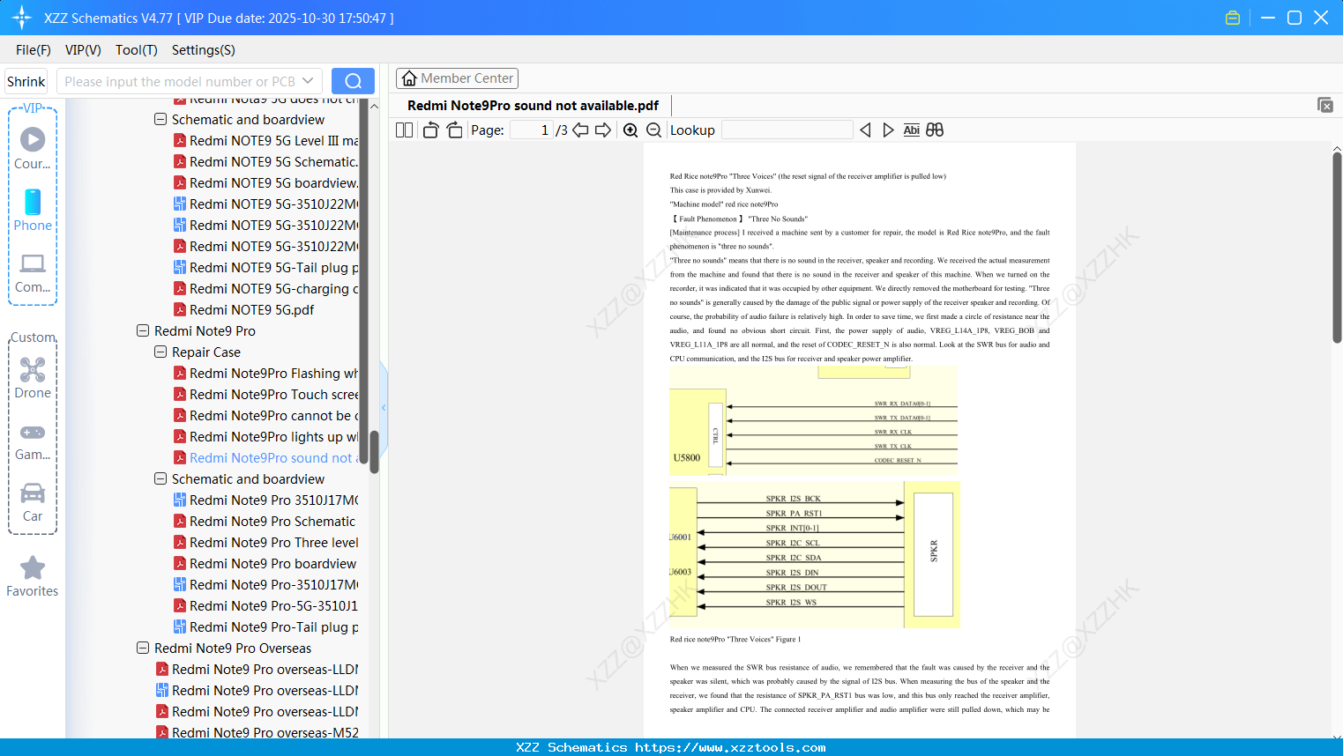Open the File(F) menu
This screenshot has height=756, width=1343.
point(34,50)
